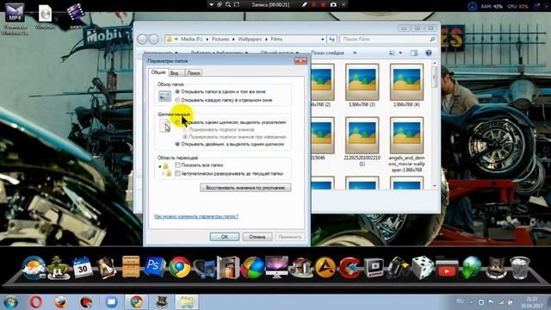Select open each folder in separate window

177,100
